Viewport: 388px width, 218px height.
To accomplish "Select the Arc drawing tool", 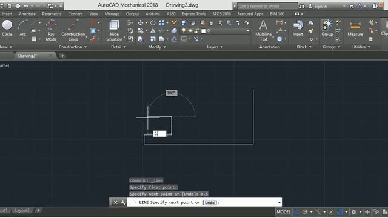I will (22, 28).
